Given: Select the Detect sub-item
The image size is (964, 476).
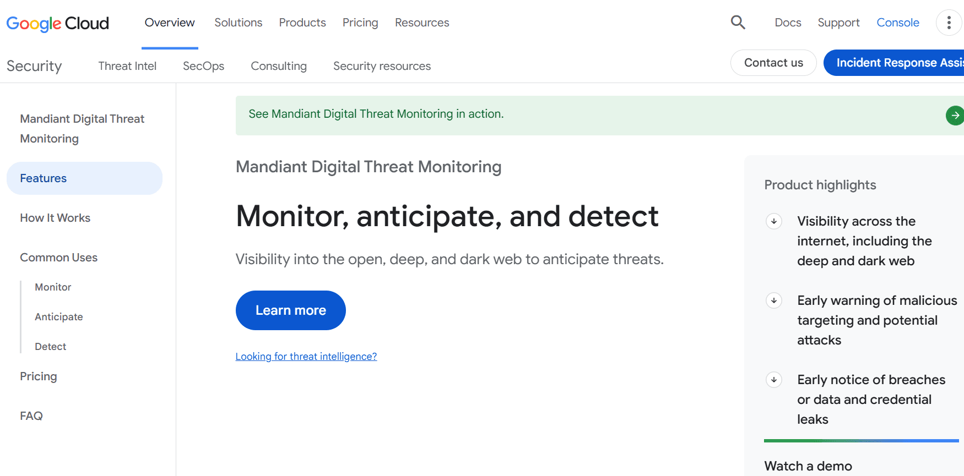Looking at the screenshot, I should point(50,347).
